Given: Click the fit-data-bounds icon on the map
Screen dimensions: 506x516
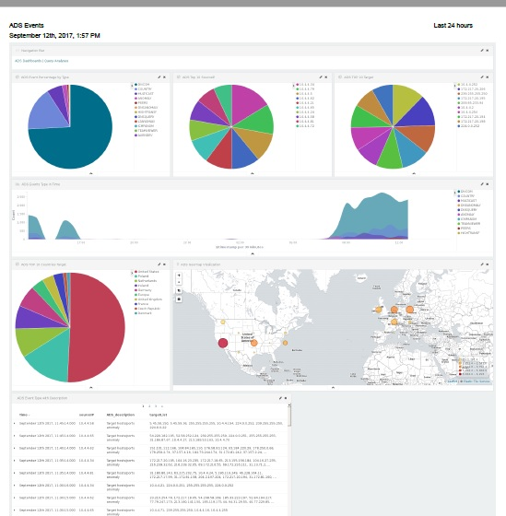Looking at the screenshot, I should (179, 290).
